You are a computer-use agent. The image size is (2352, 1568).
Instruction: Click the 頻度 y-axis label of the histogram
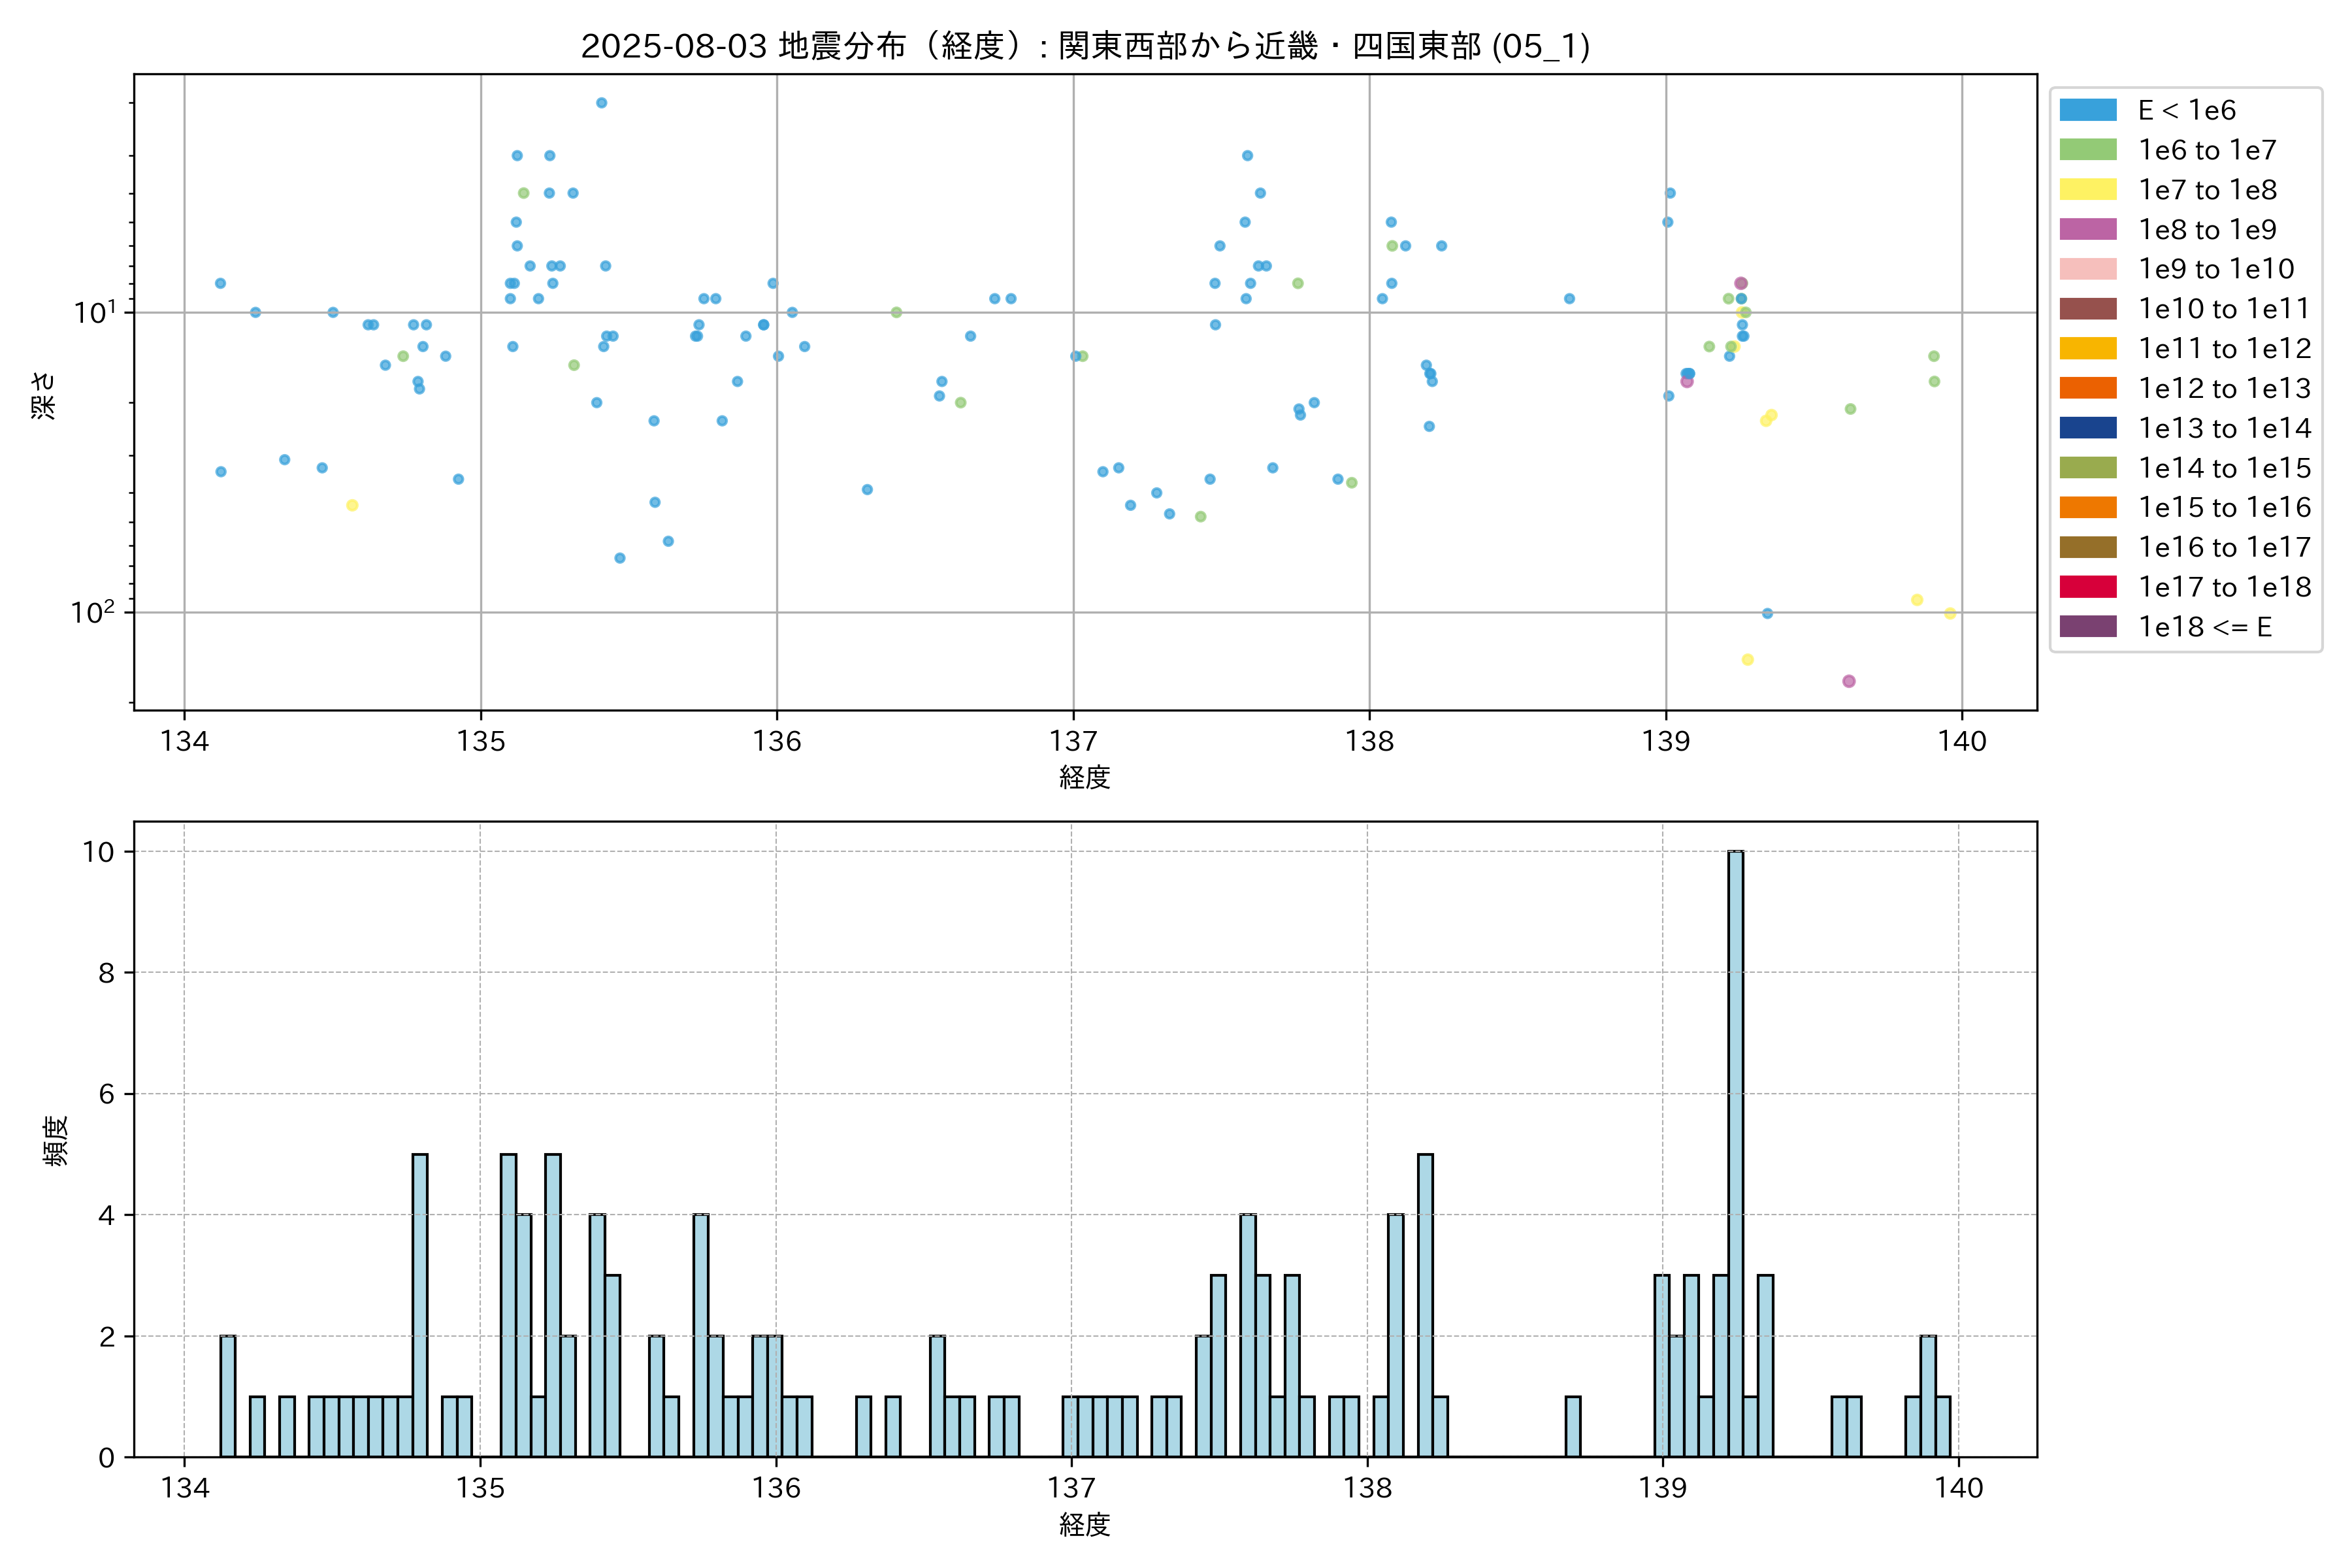[56, 1140]
